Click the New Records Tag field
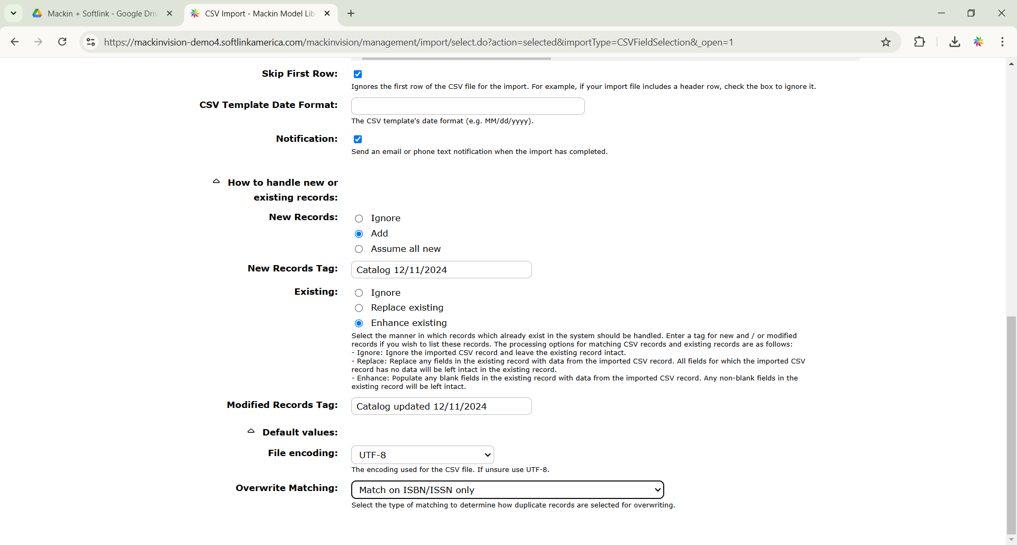The height and width of the screenshot is (545, 1017). 441,270
